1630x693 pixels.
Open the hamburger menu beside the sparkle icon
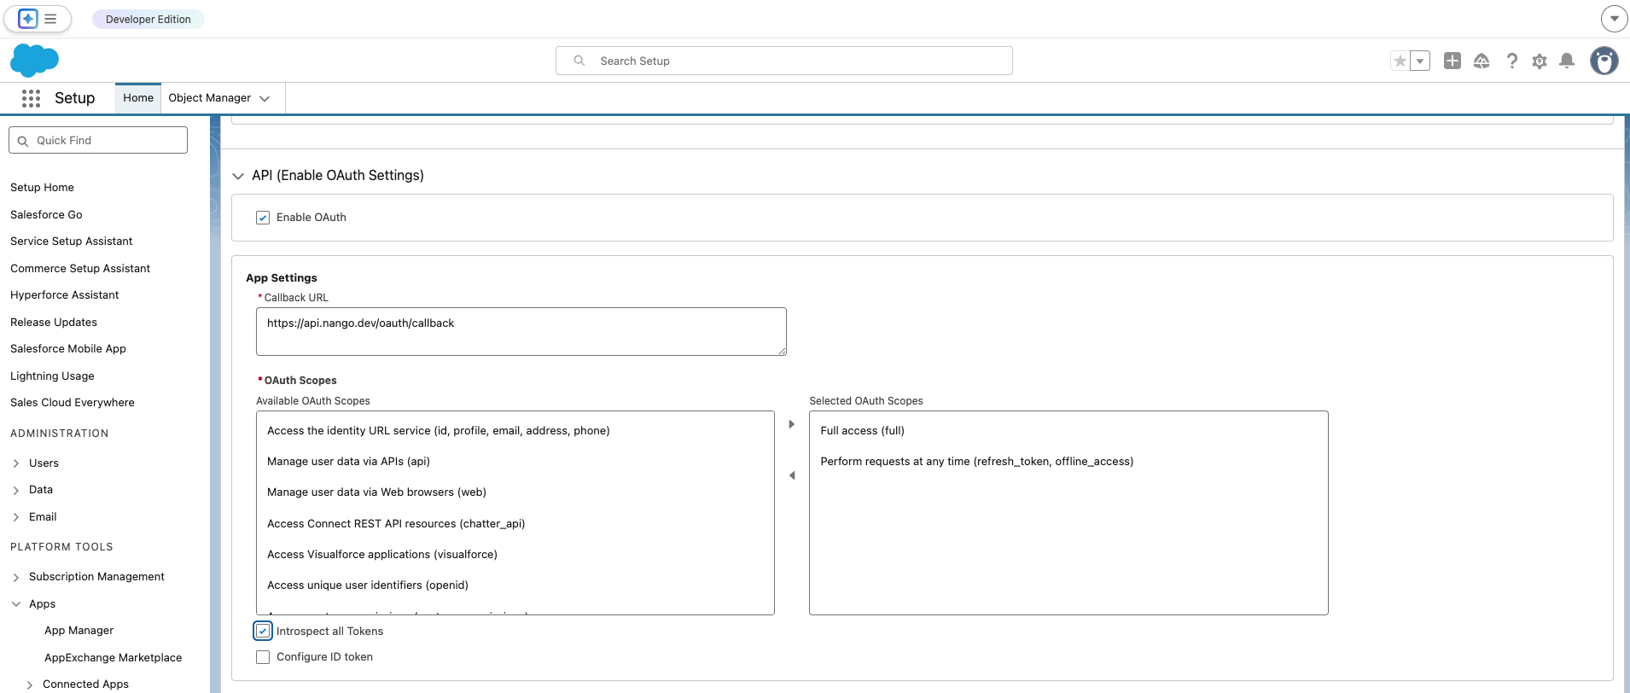(x=50, y=19)
